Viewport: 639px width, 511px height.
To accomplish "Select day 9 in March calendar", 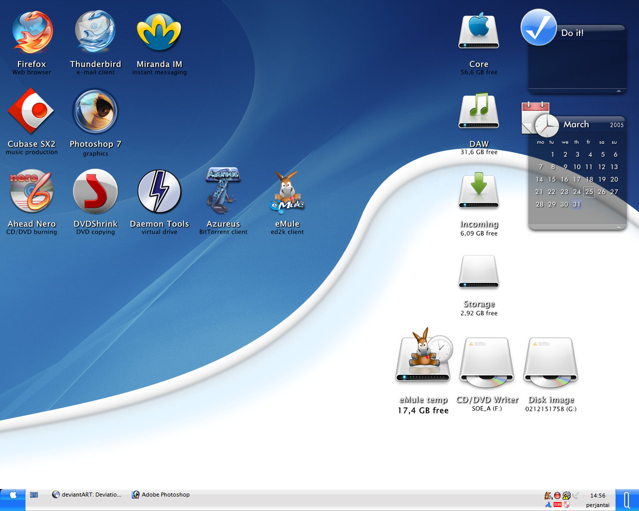I will pyautogui.click(x=565, y=167).
